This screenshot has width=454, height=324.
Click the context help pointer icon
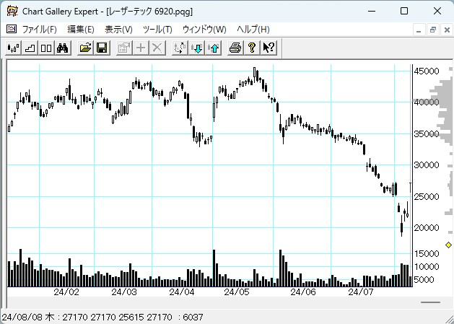click(268, 48)
